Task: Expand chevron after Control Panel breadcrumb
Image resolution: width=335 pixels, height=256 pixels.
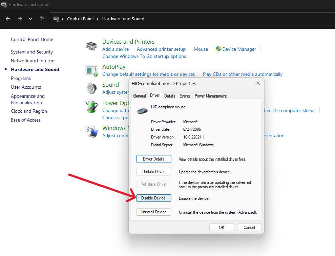Action: pyautogui.click(x=97, y=19)
